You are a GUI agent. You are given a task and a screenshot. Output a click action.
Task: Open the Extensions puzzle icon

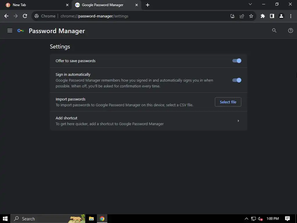pyautogui.click(x=262, y=16)
